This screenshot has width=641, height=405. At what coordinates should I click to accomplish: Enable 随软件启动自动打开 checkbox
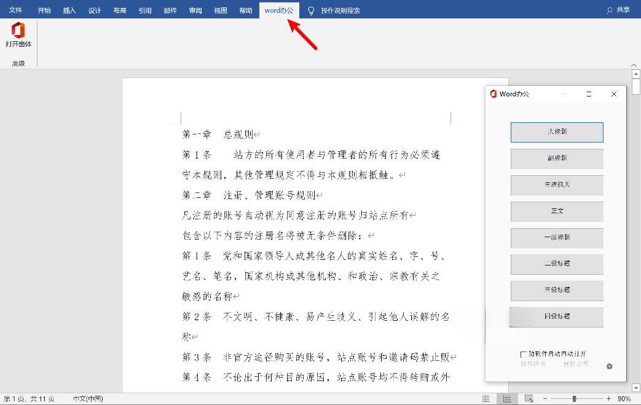click(x=524, y=354)
